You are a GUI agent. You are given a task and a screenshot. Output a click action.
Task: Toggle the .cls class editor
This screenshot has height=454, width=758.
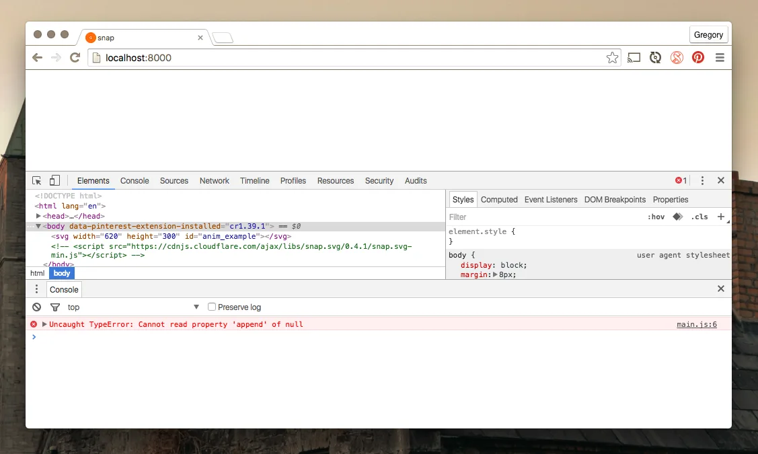tap(700, 217)
